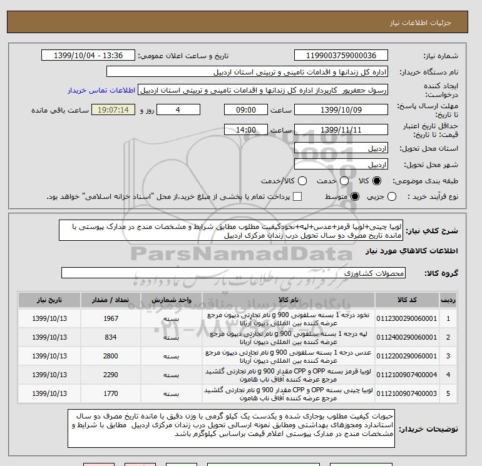Open the buyer contact information link
This screenshot has width=482, height=466.
click(x=101, y=90)
